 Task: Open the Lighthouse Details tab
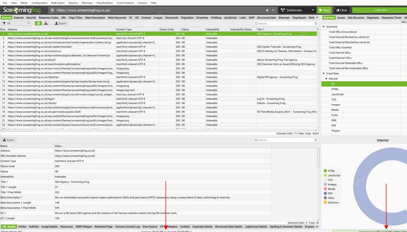tap(256, 227)
